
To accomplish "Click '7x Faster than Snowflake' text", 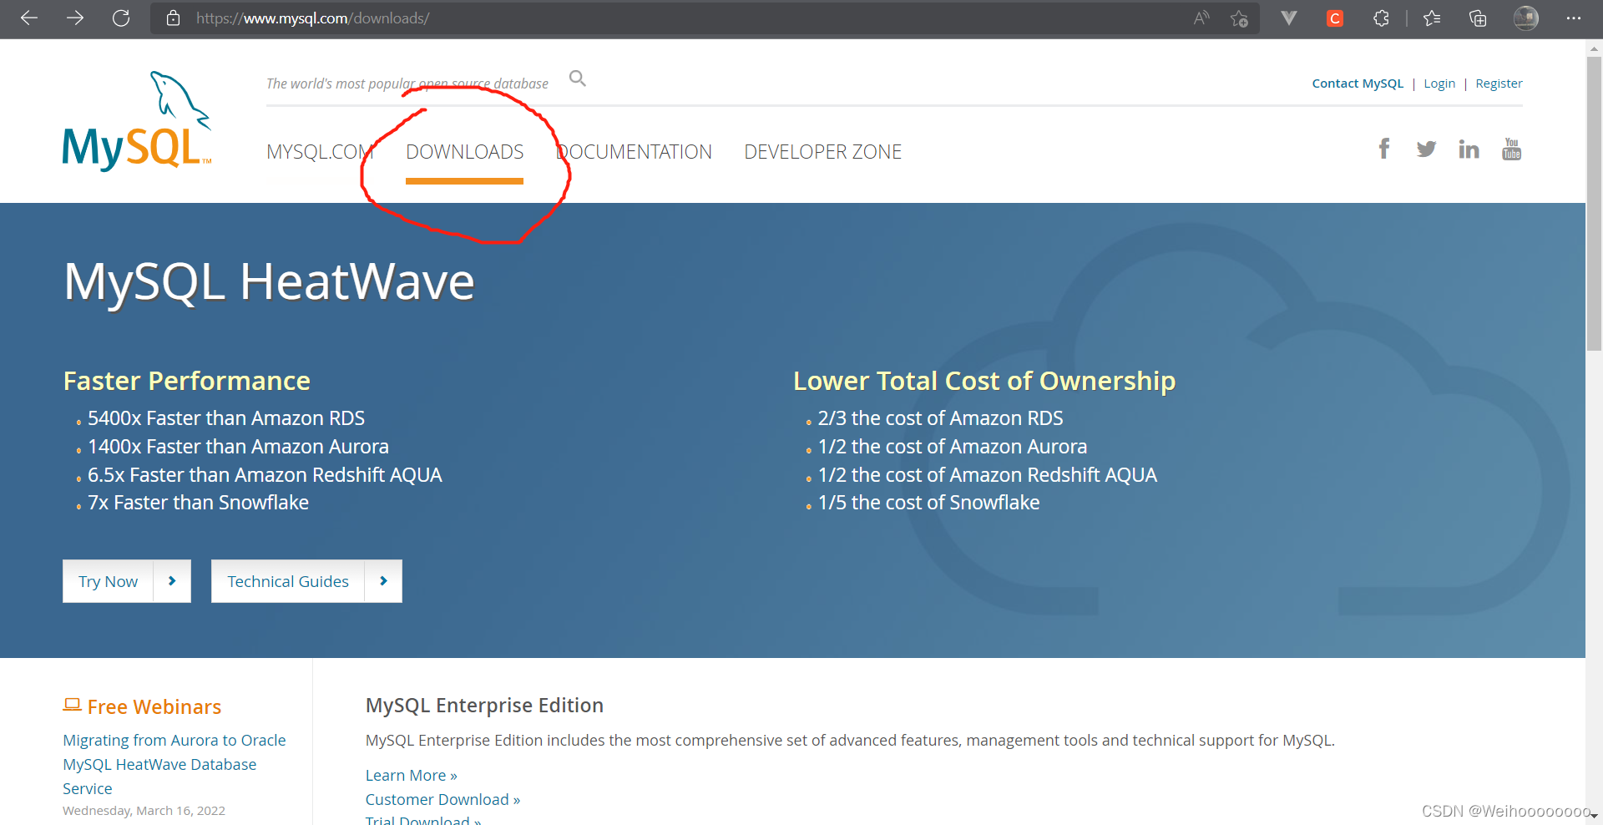I will pos(198,503).
